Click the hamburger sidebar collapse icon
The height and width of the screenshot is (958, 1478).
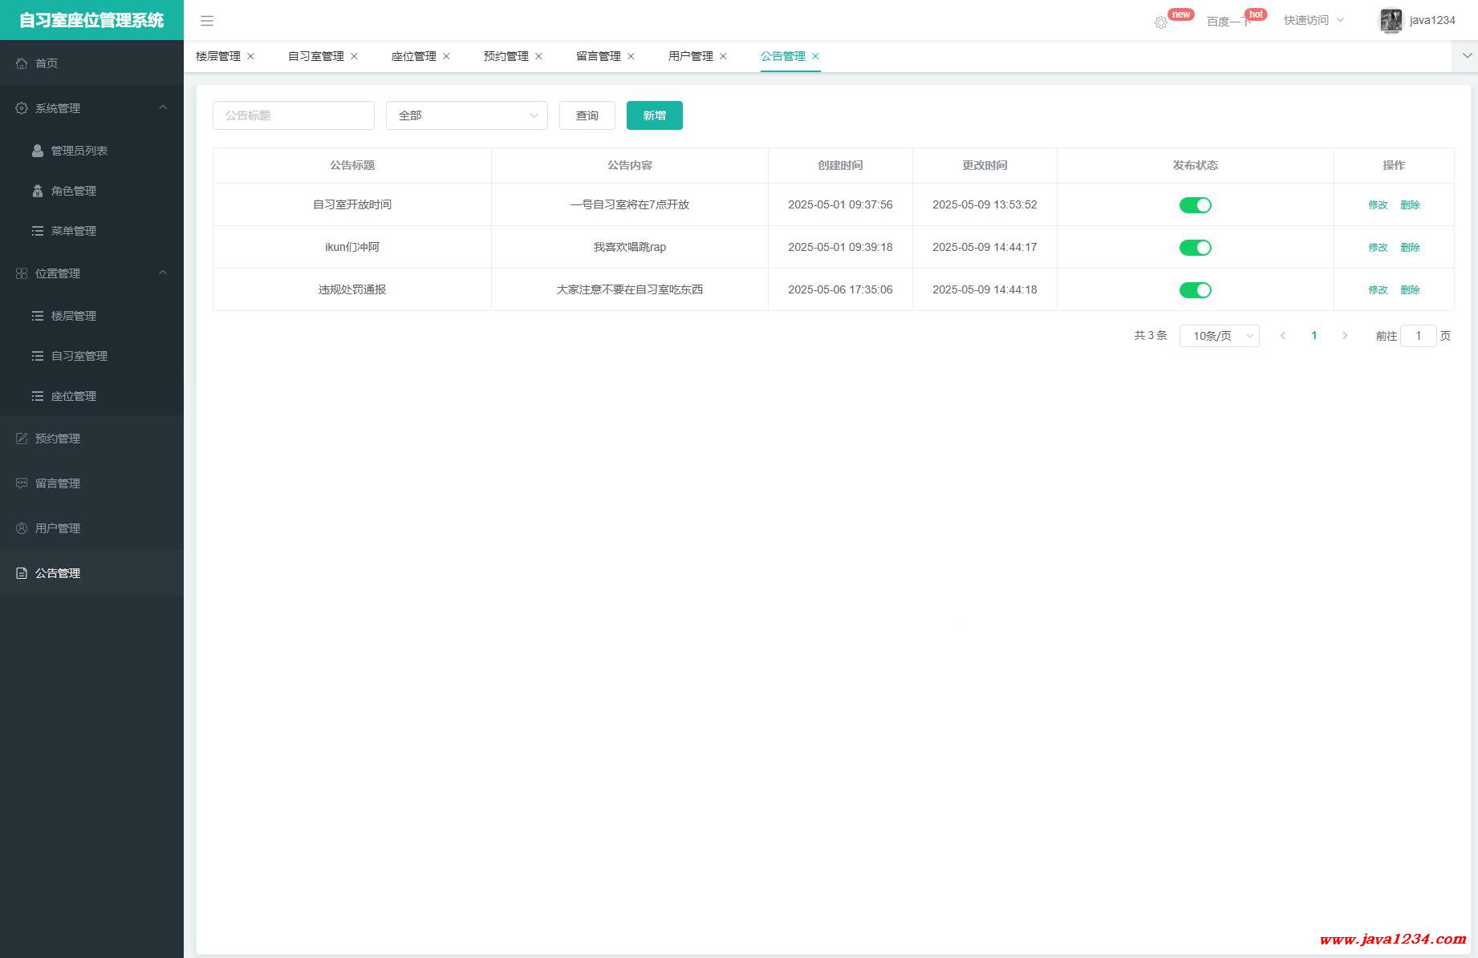point(206,21)
